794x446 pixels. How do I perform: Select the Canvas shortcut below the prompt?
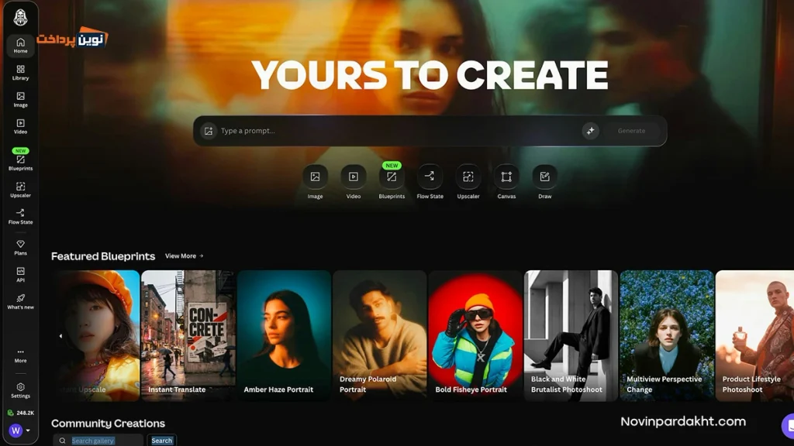pyautogui.click(x=506, y=182)
